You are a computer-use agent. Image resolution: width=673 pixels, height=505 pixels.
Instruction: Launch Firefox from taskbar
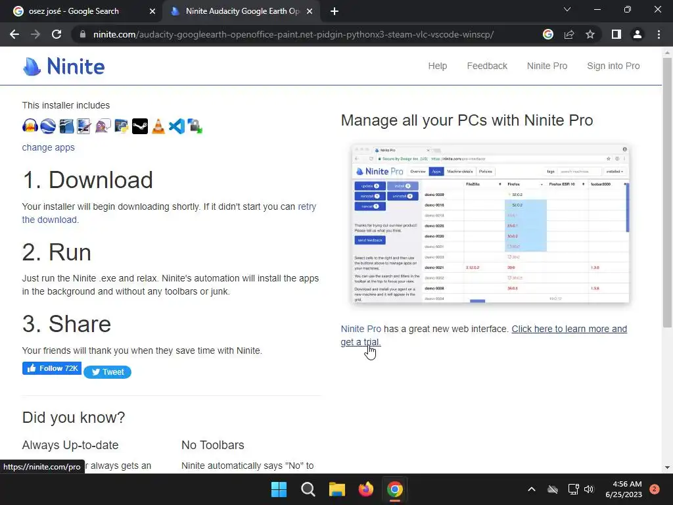pos(365,489)
